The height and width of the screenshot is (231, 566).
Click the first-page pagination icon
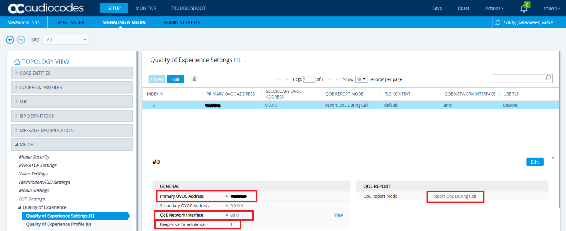pyautogui.click(x=279, y=79)
